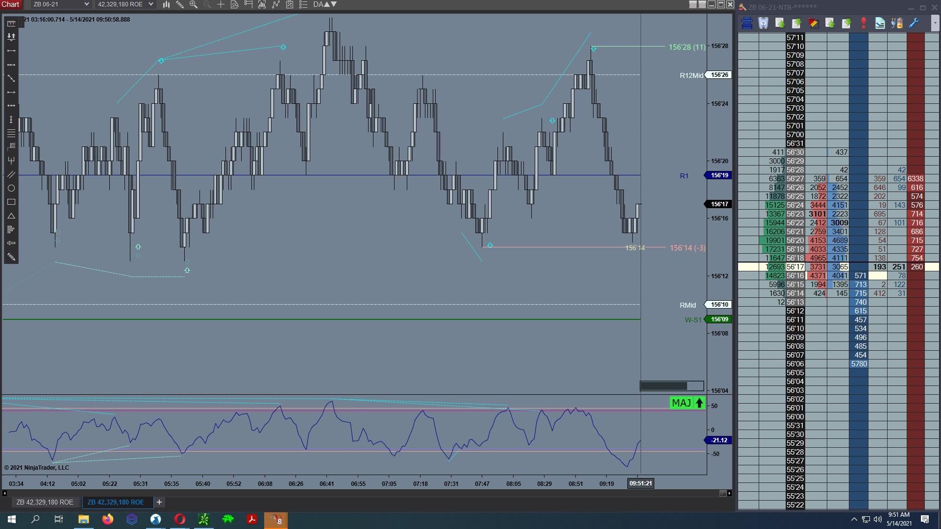
Task: Select the triangle drawing tool
Action: pos(11,216)
